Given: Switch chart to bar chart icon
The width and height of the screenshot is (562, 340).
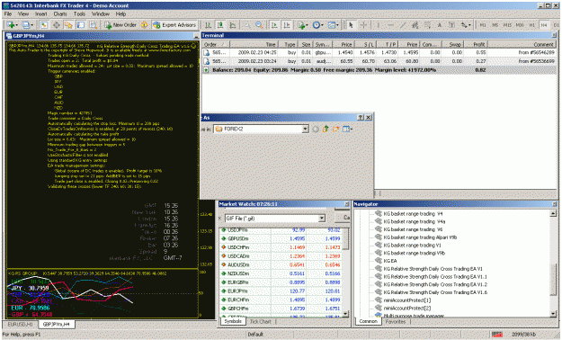Looking at the screenshot, I should point(208,25).
